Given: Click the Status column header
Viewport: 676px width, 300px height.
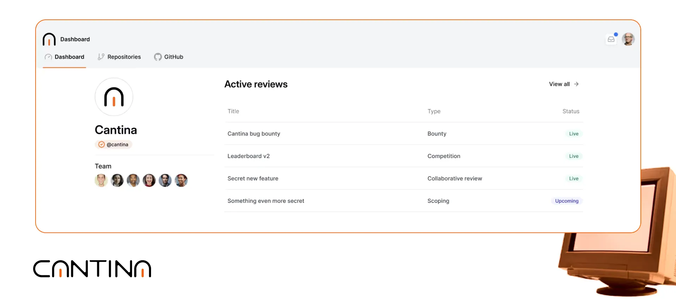Looking at the screenshot, I should click(571, 111).
